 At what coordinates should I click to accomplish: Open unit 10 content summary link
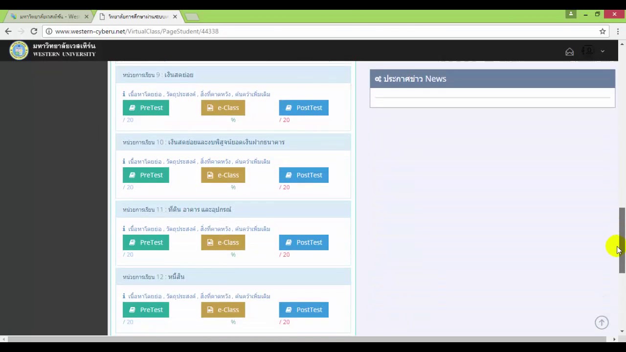click(x=145, y=162)
